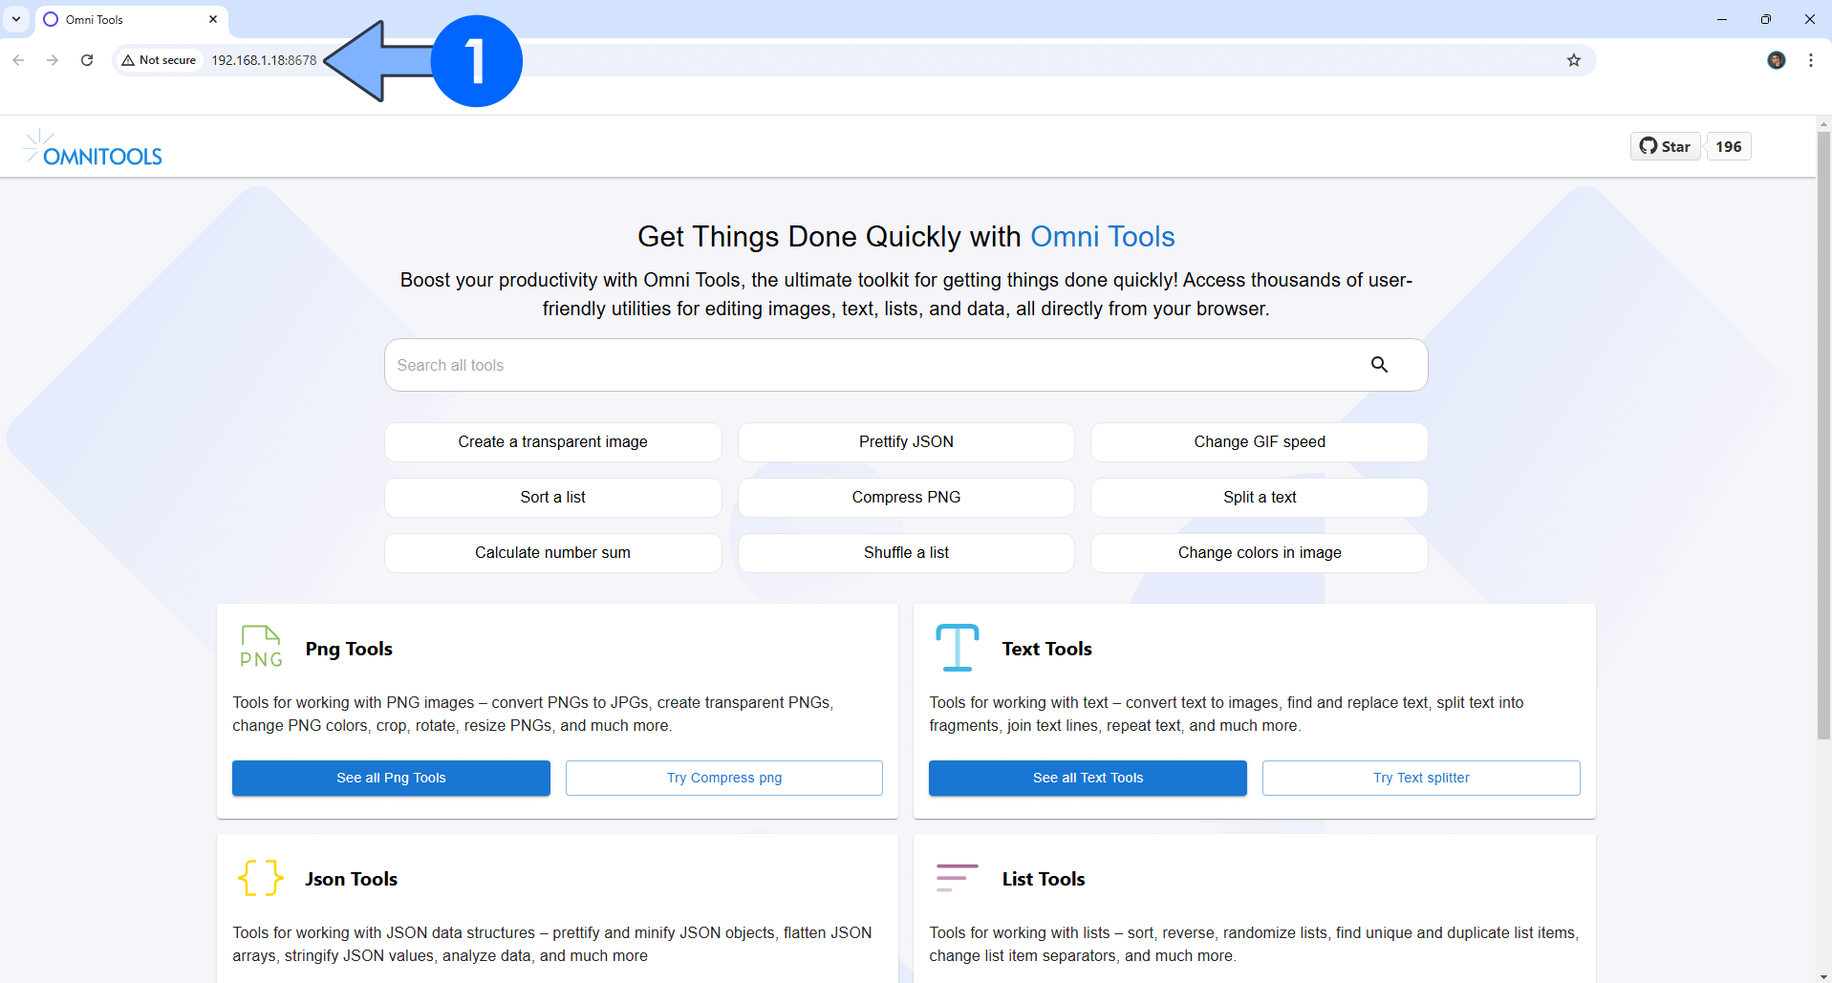Click the magnifier search icon

pos(1379,364)
